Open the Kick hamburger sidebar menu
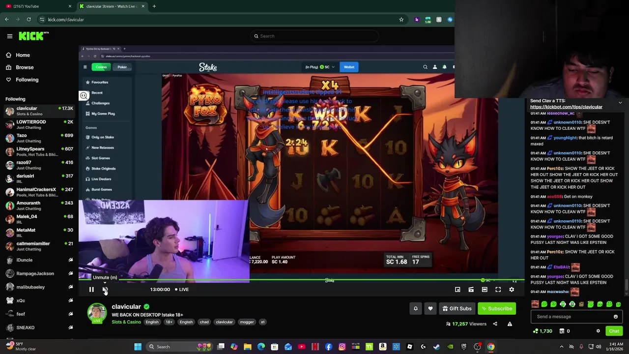 coord(9,36)
